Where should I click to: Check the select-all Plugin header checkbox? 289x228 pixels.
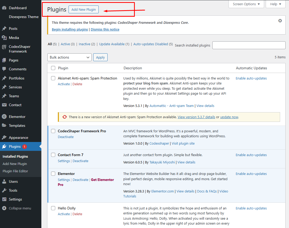(53, 68)
